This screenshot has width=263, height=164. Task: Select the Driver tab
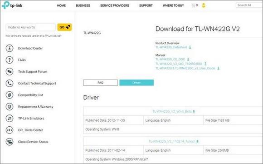pos(136,83)
